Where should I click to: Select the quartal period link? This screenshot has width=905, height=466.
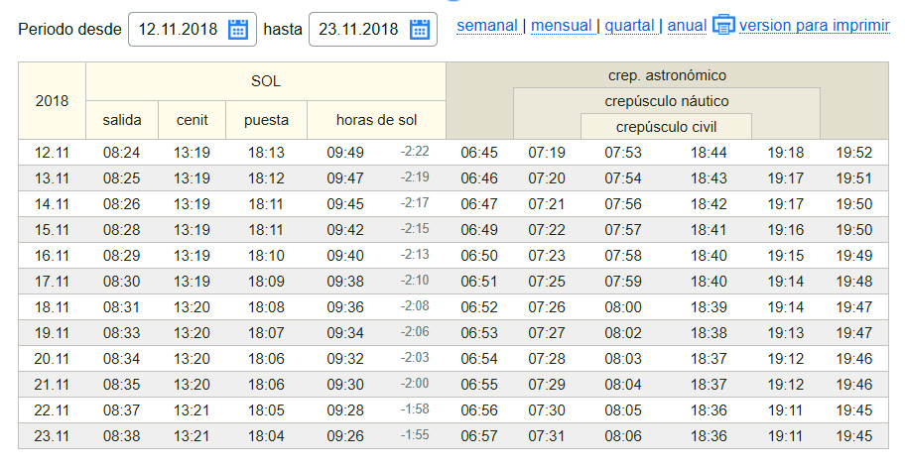point(629,25)
